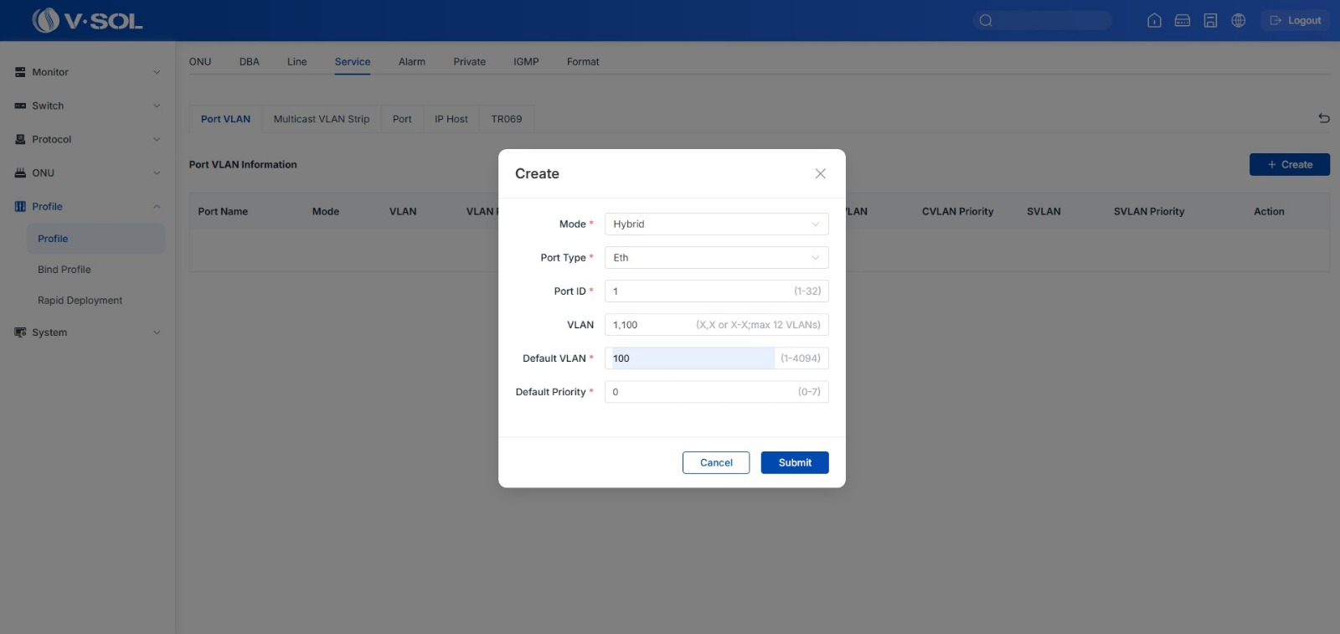The image size is (1340, 634).
Task: Expand the ONU menu chevron
Action: (x=157, y=173)
